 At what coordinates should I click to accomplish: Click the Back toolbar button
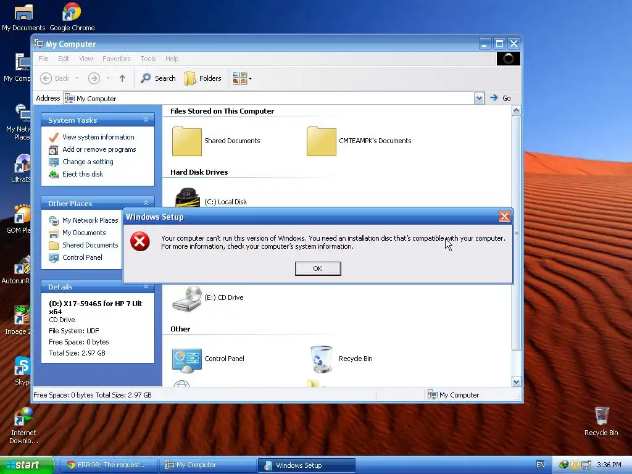(55, 78)
